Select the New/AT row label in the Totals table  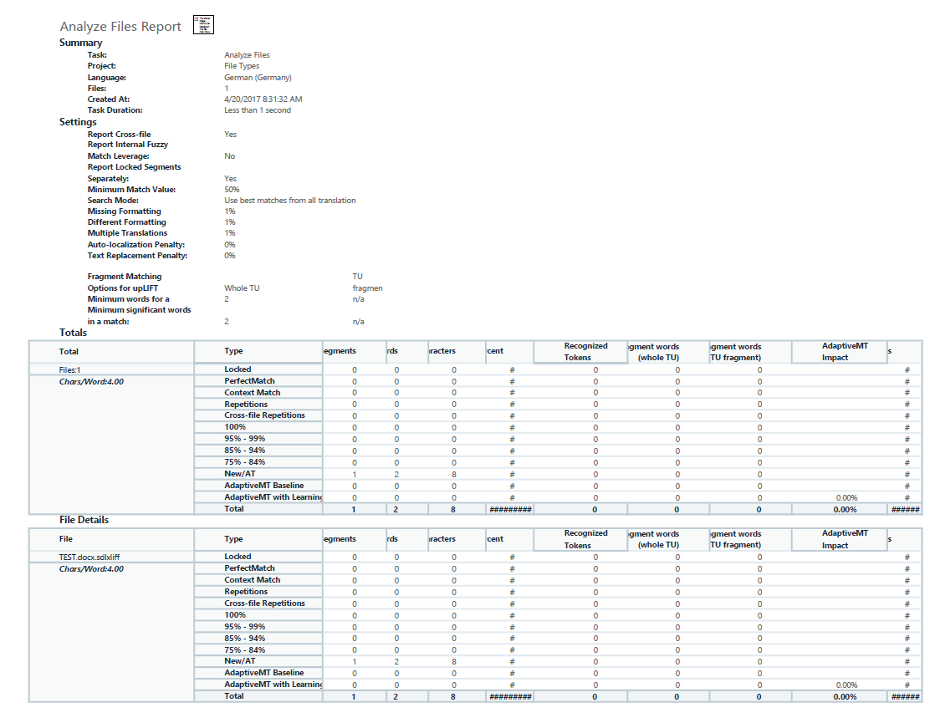[240, 474]
